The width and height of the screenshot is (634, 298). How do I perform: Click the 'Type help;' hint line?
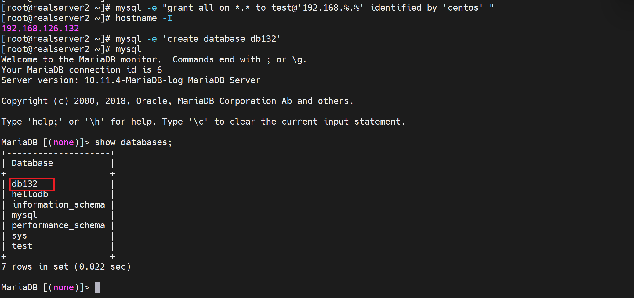pos(203,122)
